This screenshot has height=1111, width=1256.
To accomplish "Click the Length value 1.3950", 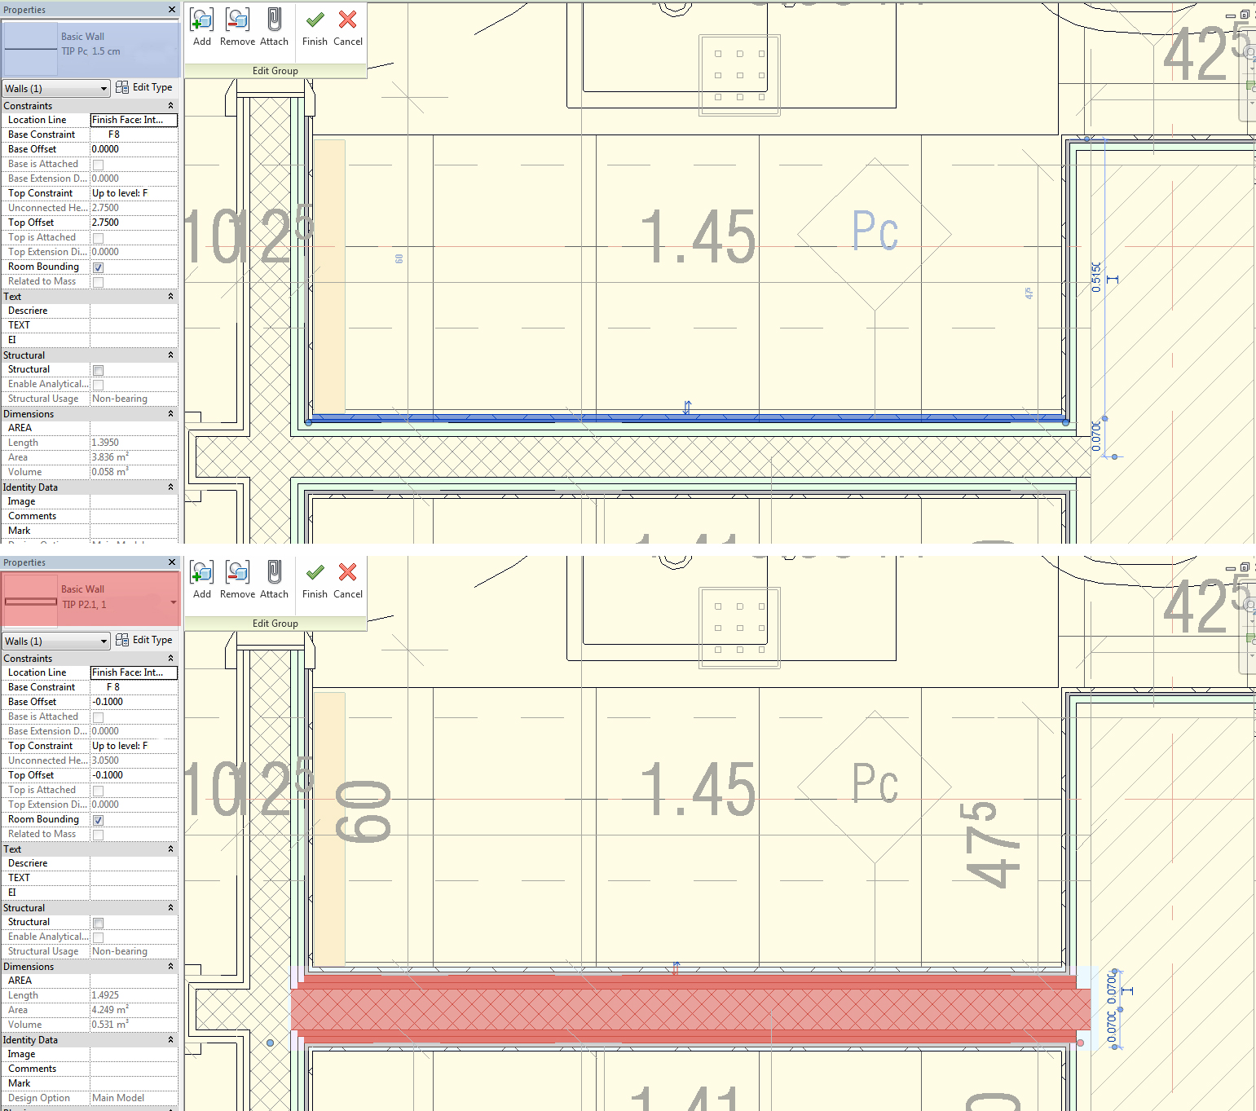I will 134,443.
